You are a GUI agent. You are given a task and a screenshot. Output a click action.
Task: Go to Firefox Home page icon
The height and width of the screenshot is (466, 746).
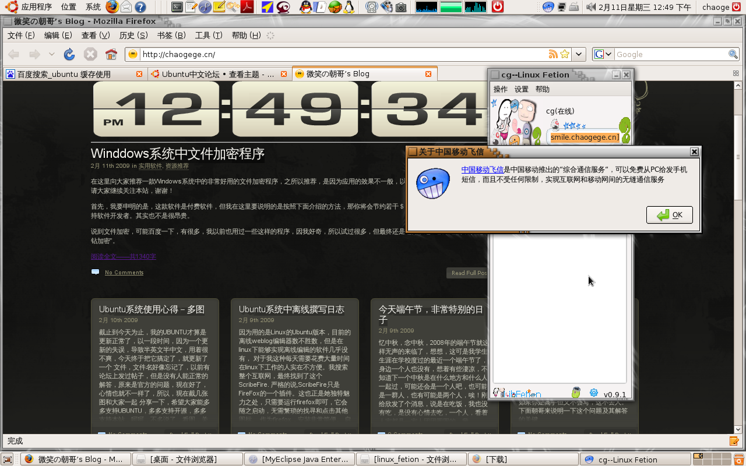tap(111, 54)
